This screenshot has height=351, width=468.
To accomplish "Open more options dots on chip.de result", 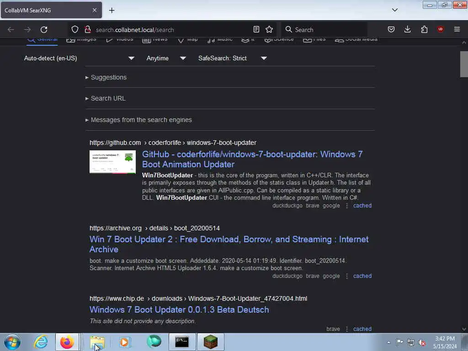I will point(347,329).
